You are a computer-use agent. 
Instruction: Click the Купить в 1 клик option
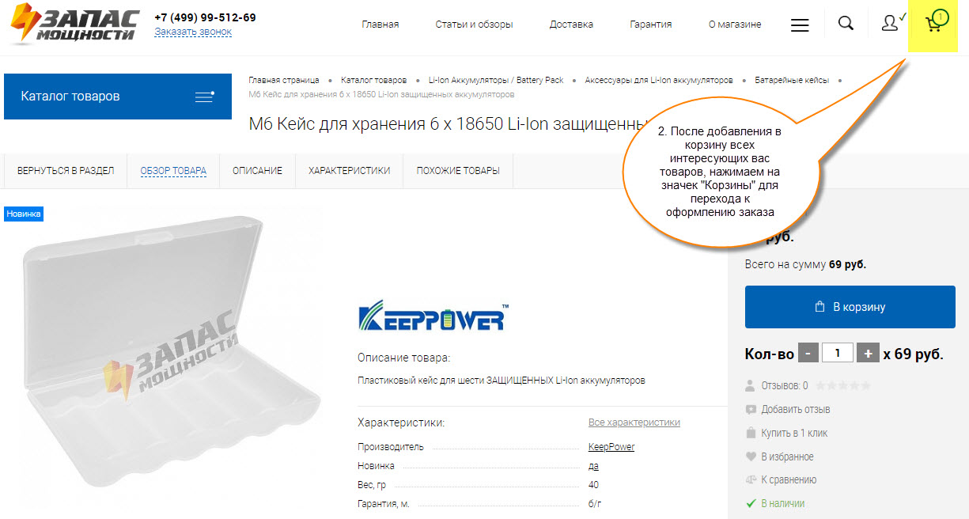(786, 433)
